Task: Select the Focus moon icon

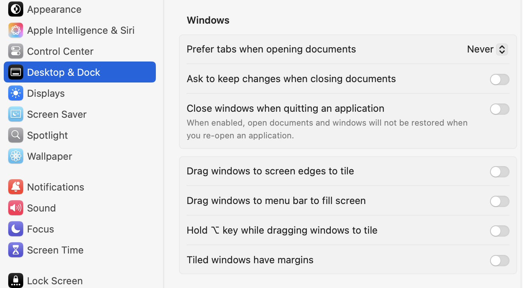Action: pos(15,229)
